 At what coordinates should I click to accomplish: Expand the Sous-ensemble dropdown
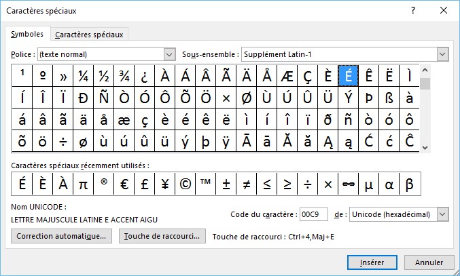[443, 54]
